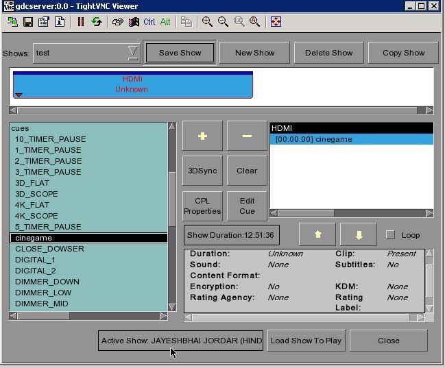
Task: Select the DIMMER_MID cue
Action: click(88, 304)
